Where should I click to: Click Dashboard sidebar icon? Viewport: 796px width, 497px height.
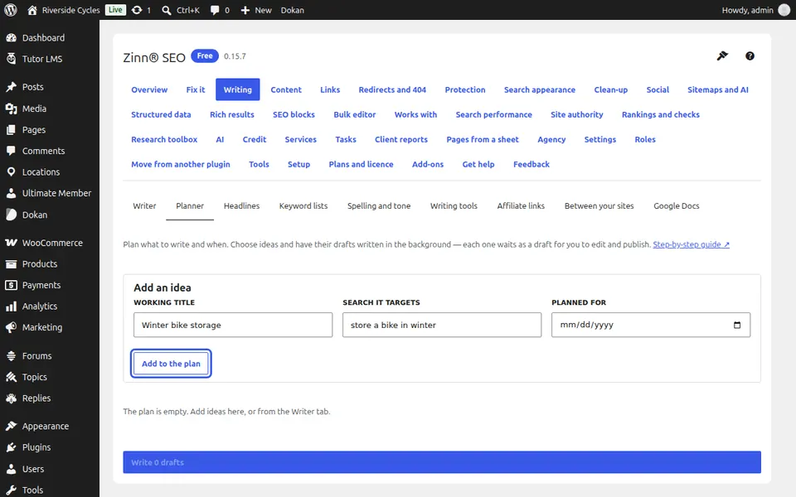point(11,37)
